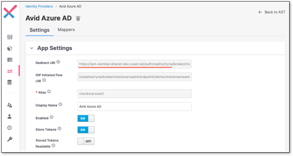Open the cube icon in sidebar

click(10, 48)
